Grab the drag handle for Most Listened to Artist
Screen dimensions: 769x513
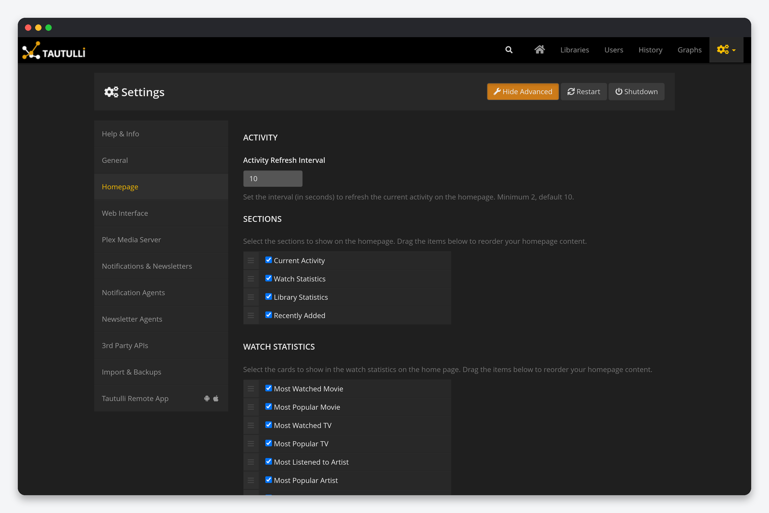click(251, 462)
